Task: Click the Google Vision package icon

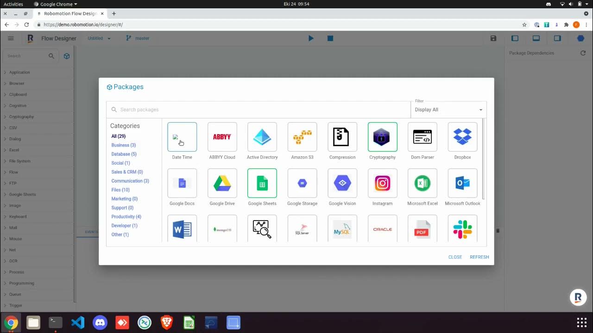Action: [x=342, y=183]
